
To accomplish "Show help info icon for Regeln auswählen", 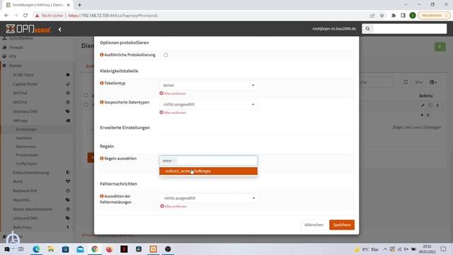I will tap(102, 159).
